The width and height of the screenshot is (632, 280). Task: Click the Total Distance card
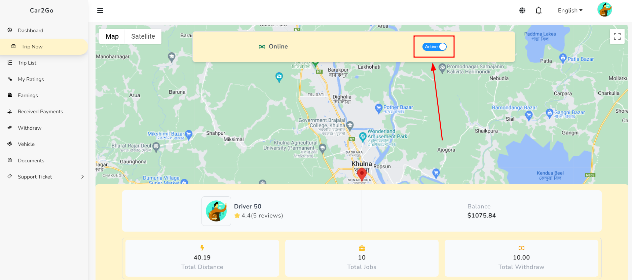point(202,258)
